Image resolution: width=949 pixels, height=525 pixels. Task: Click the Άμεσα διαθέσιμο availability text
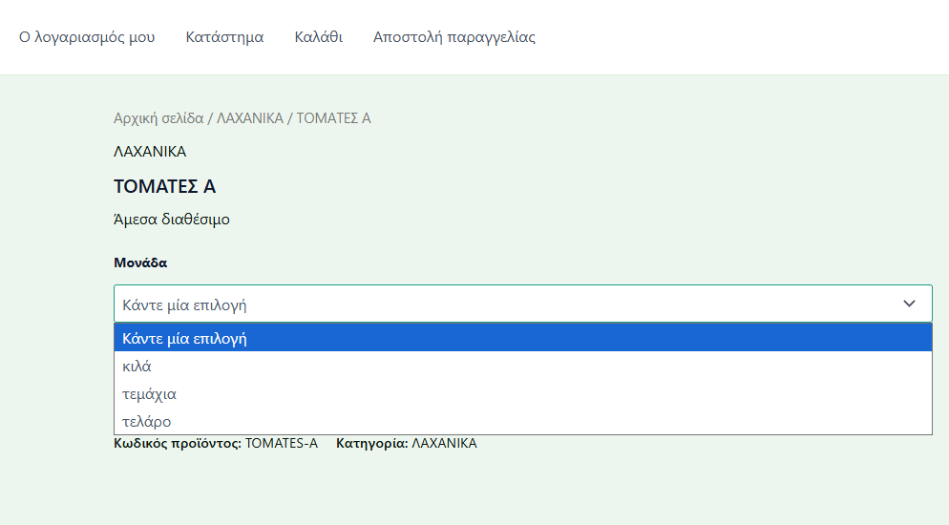pos(172,220)
